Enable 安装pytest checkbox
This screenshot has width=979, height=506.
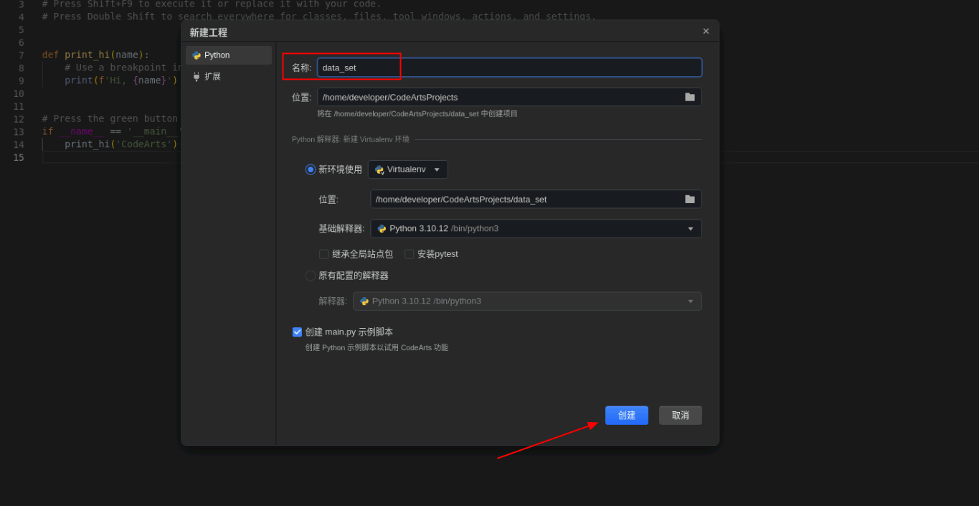[x=410, y=254]
